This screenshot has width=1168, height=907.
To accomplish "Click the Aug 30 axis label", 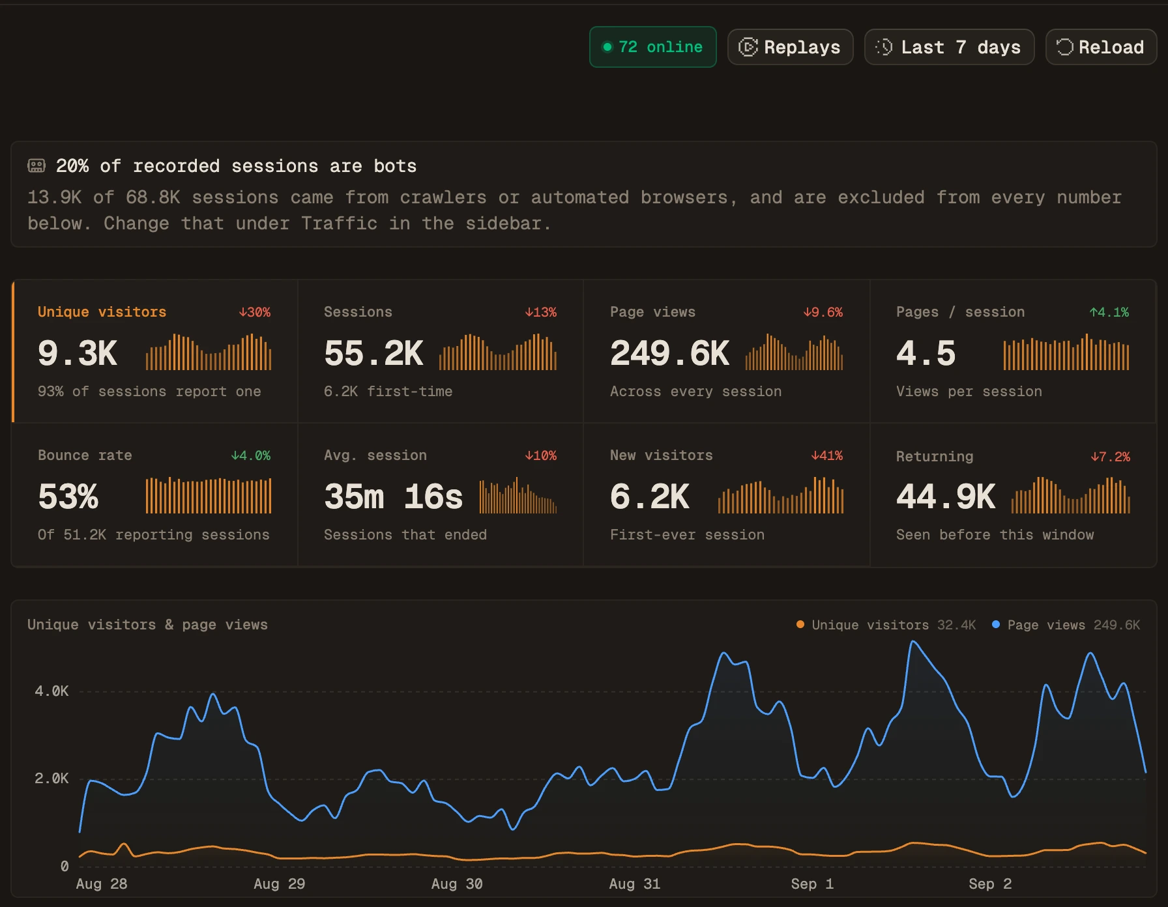I will click(x=457, y=884).
